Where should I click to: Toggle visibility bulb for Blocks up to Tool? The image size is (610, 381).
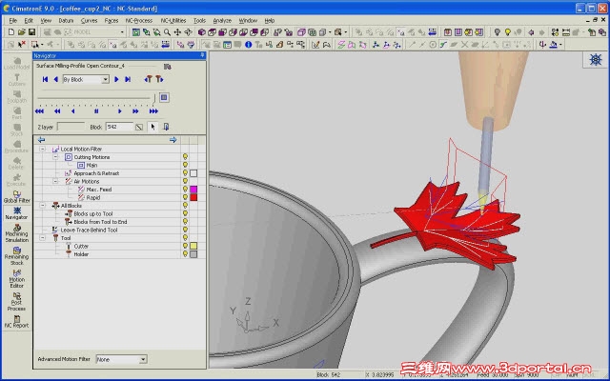[x=185, y=213]
